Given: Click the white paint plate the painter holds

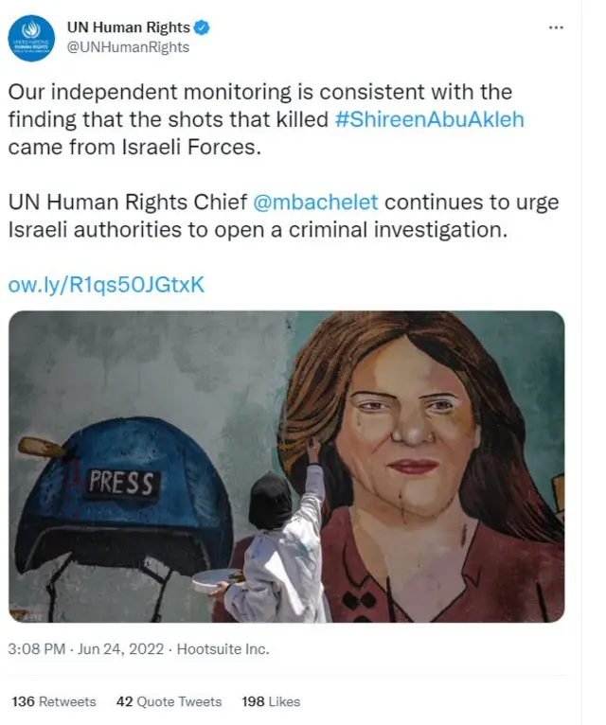Looking at the screenshot, I should coord(208,578).
